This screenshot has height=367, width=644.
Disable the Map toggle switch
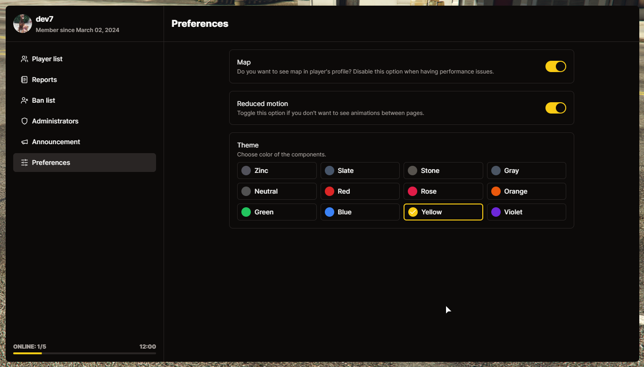point(555,66)
